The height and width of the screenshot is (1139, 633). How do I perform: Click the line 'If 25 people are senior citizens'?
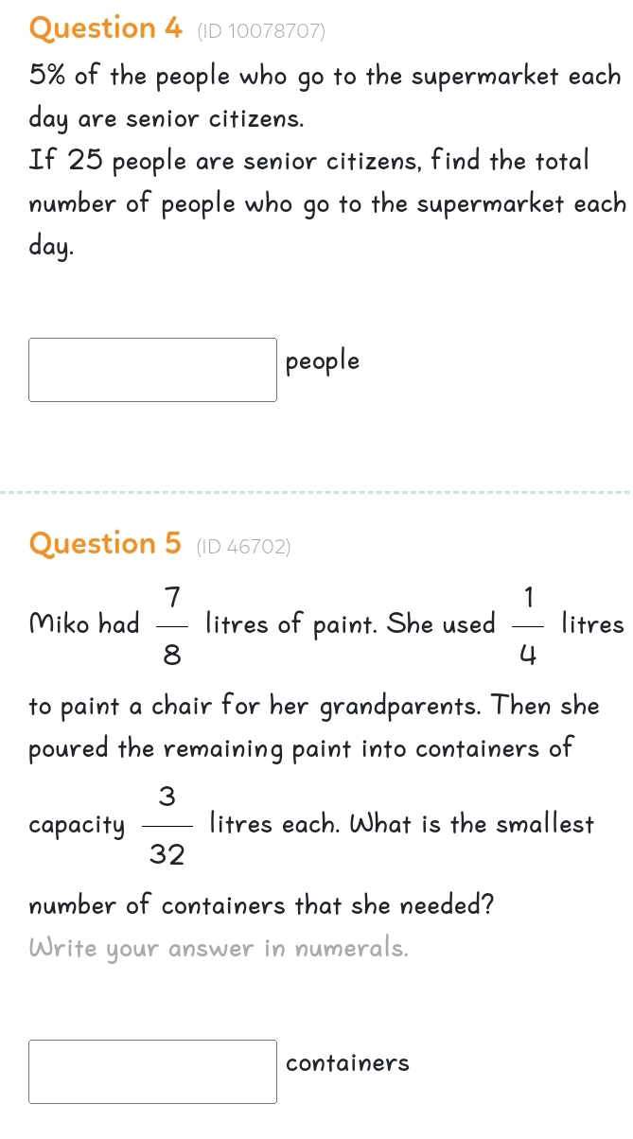pos(309,161)
